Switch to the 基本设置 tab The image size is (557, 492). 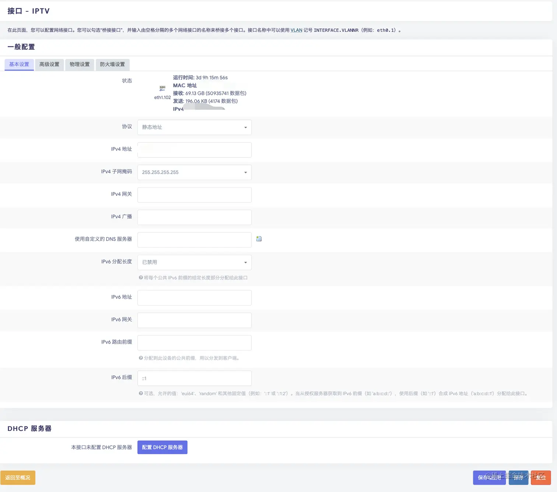(x=19, y=64)
